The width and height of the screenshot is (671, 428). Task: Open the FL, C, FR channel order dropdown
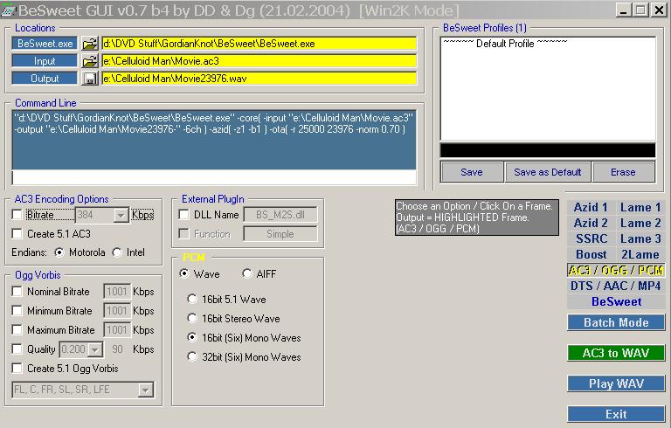146,390
